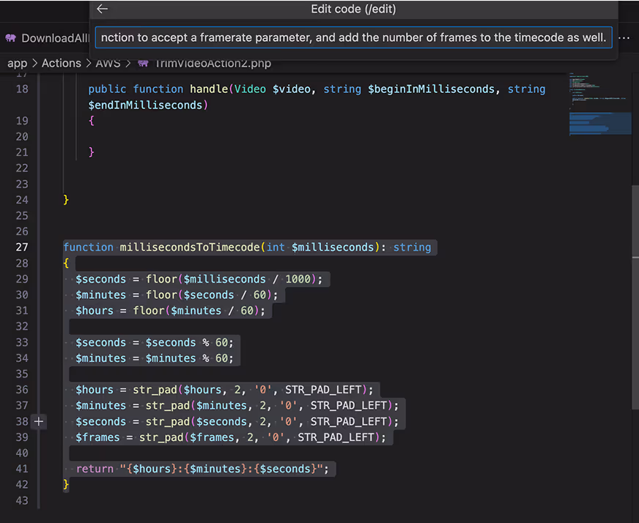Screen dimensions: 639x523
Task: Click the back arrow in Edit code dialog
Action: [103, 9]
